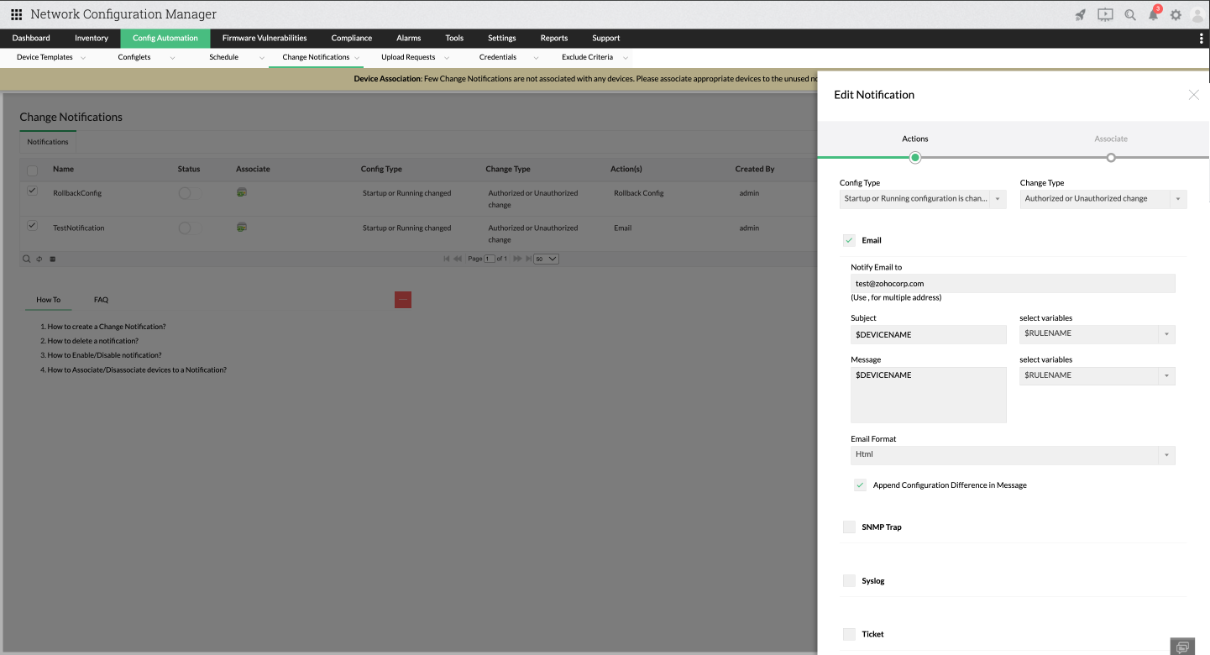Viewport: 1210px width, 655px height.
Task: Enable the SNMP Trap notification option
Action: click(x=849, y=527)
